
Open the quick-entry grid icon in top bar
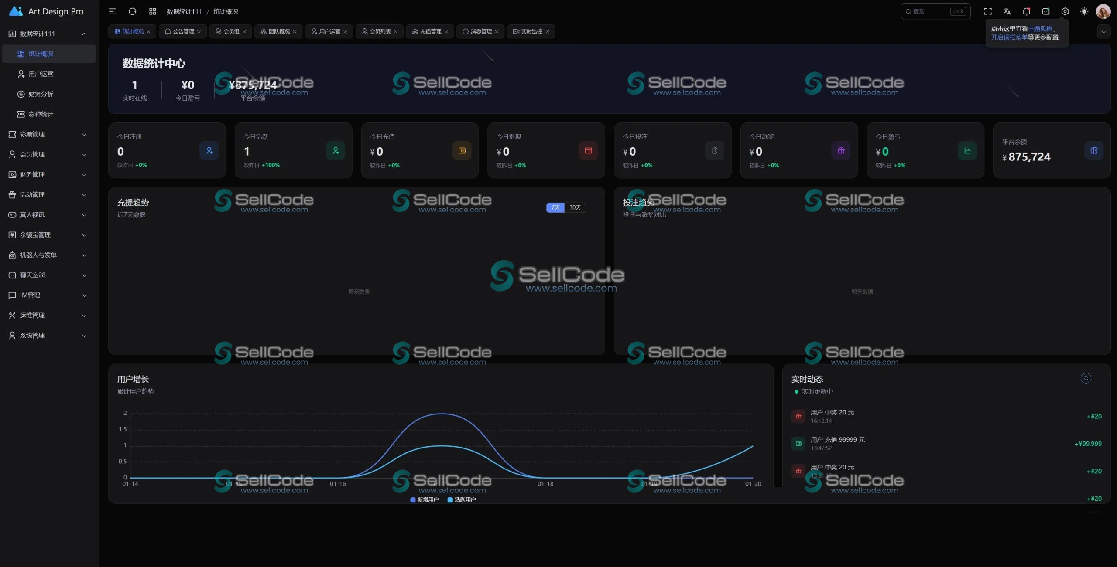click(x=153, y=11)
